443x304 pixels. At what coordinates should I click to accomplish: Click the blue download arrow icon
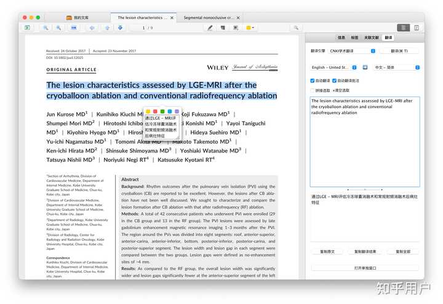[x=121, y=28]
